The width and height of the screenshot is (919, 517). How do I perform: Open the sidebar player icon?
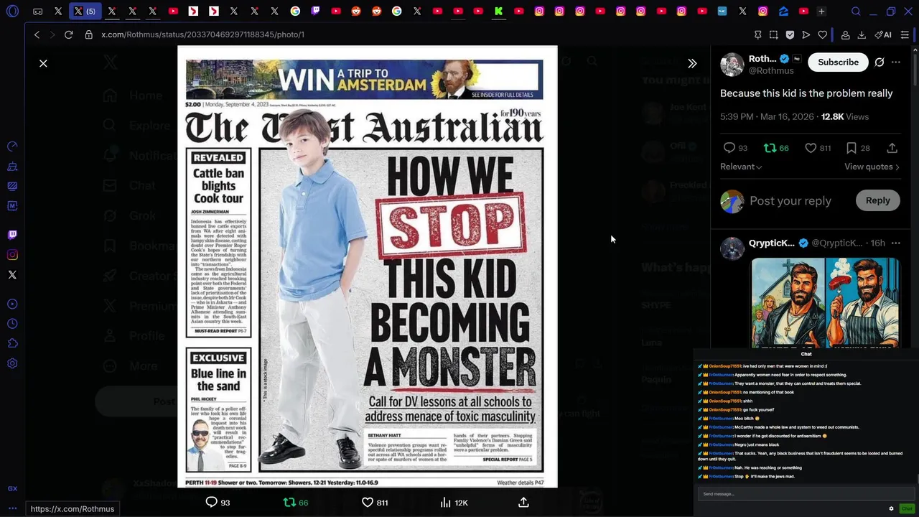pos(12,304)
